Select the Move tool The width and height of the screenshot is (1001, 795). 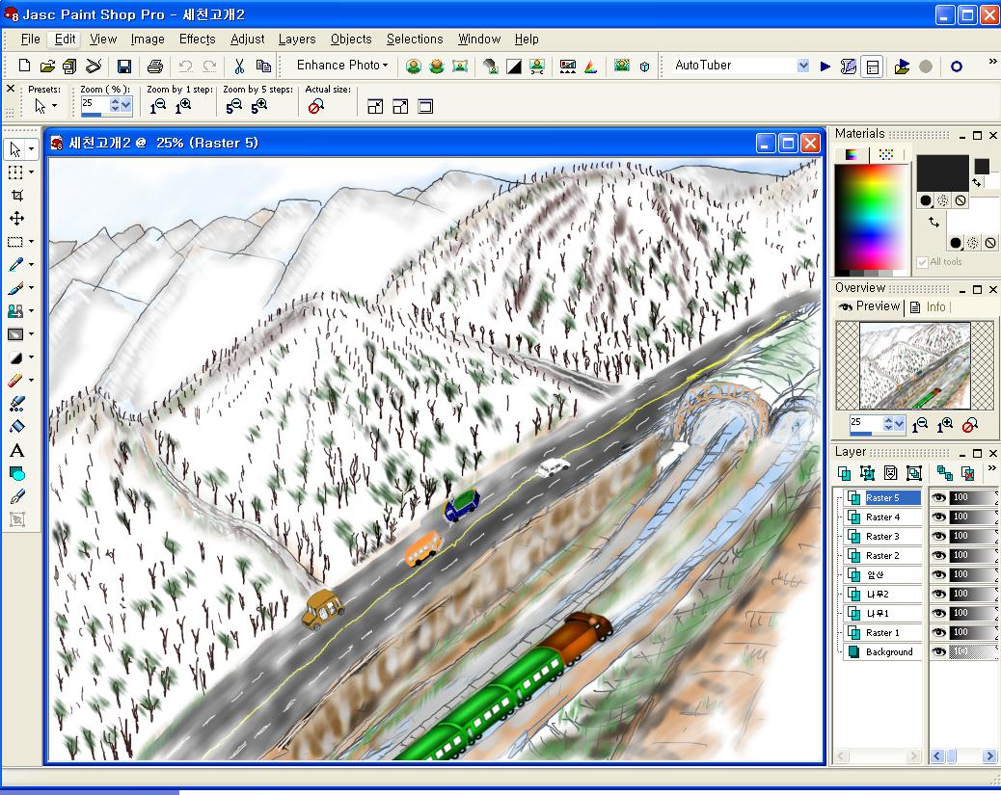point(16,219)
